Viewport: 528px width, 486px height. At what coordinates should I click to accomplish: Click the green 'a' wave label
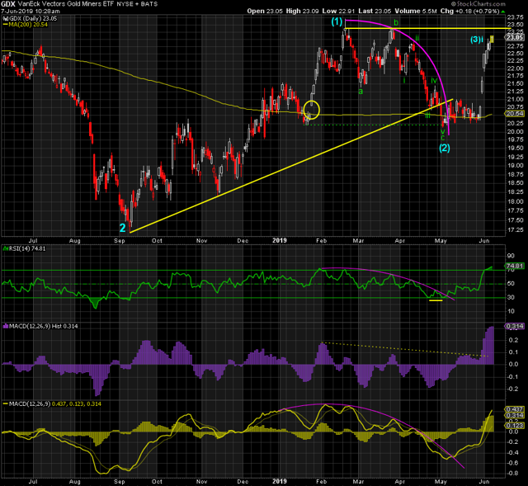(x=361, y=92)
